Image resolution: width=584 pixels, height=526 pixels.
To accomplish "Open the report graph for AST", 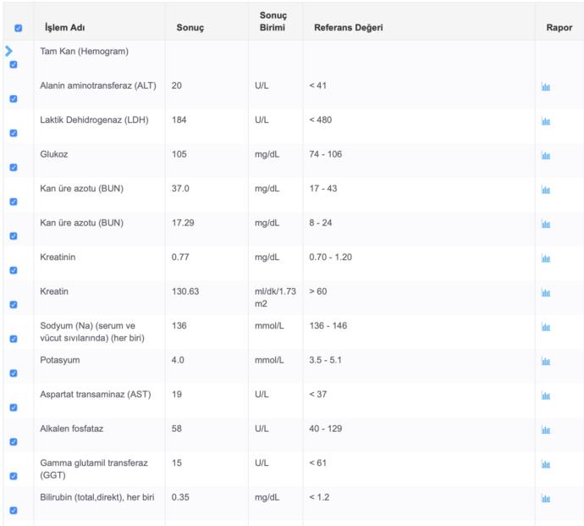I will click(x=546, y=396).
